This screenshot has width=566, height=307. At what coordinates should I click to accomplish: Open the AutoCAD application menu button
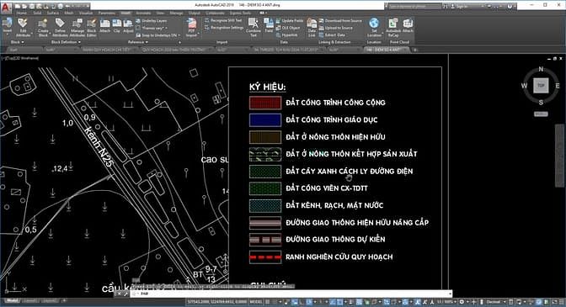(x=6, y=7)
